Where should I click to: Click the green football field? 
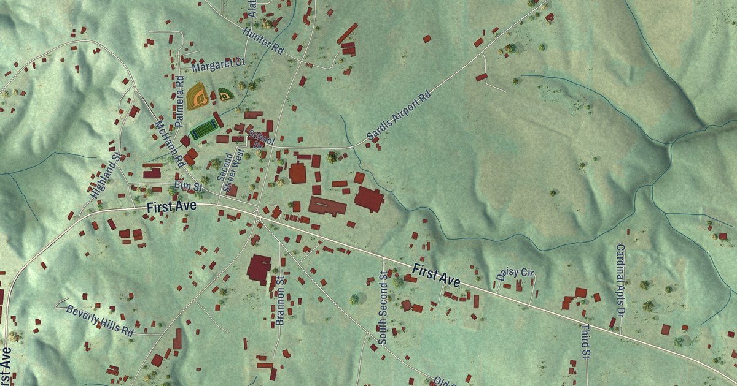[204, 129]
